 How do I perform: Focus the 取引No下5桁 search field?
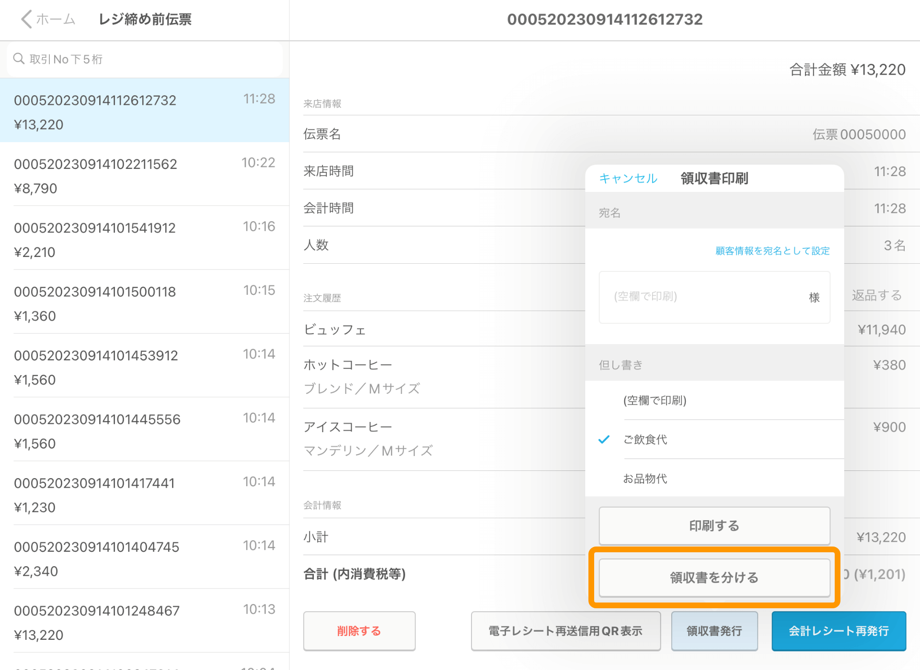pyautogui.click(x=145, y=59)
